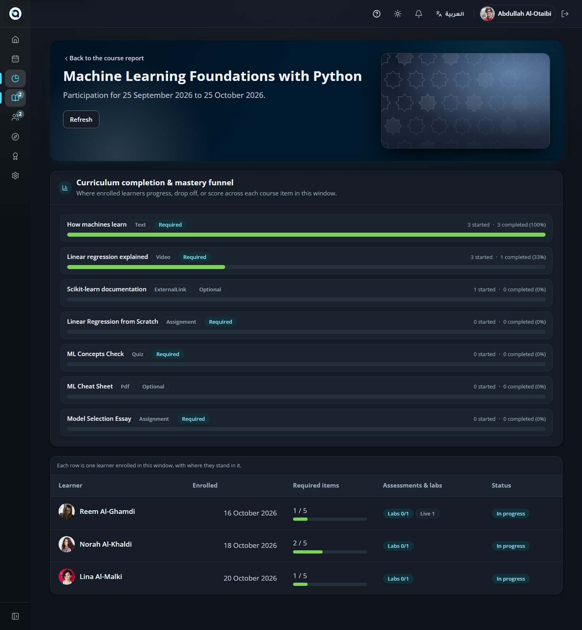Open the calendar icon in the sidebar
Screen dimensions: 582x630
[x=15, y=59]
